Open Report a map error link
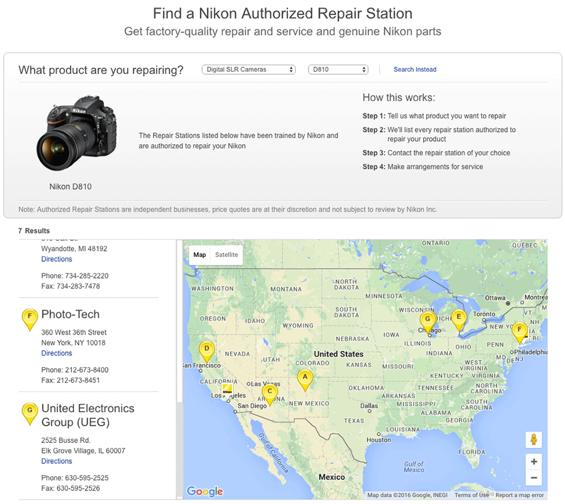The image size is (565, 504). click(x=519, y=495)
